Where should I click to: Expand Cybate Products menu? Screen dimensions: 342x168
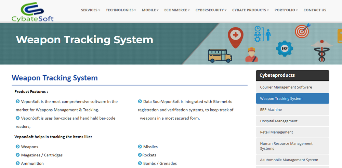250,10
